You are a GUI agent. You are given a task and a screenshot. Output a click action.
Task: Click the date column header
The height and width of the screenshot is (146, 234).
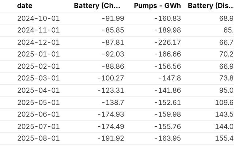[24, 5]
